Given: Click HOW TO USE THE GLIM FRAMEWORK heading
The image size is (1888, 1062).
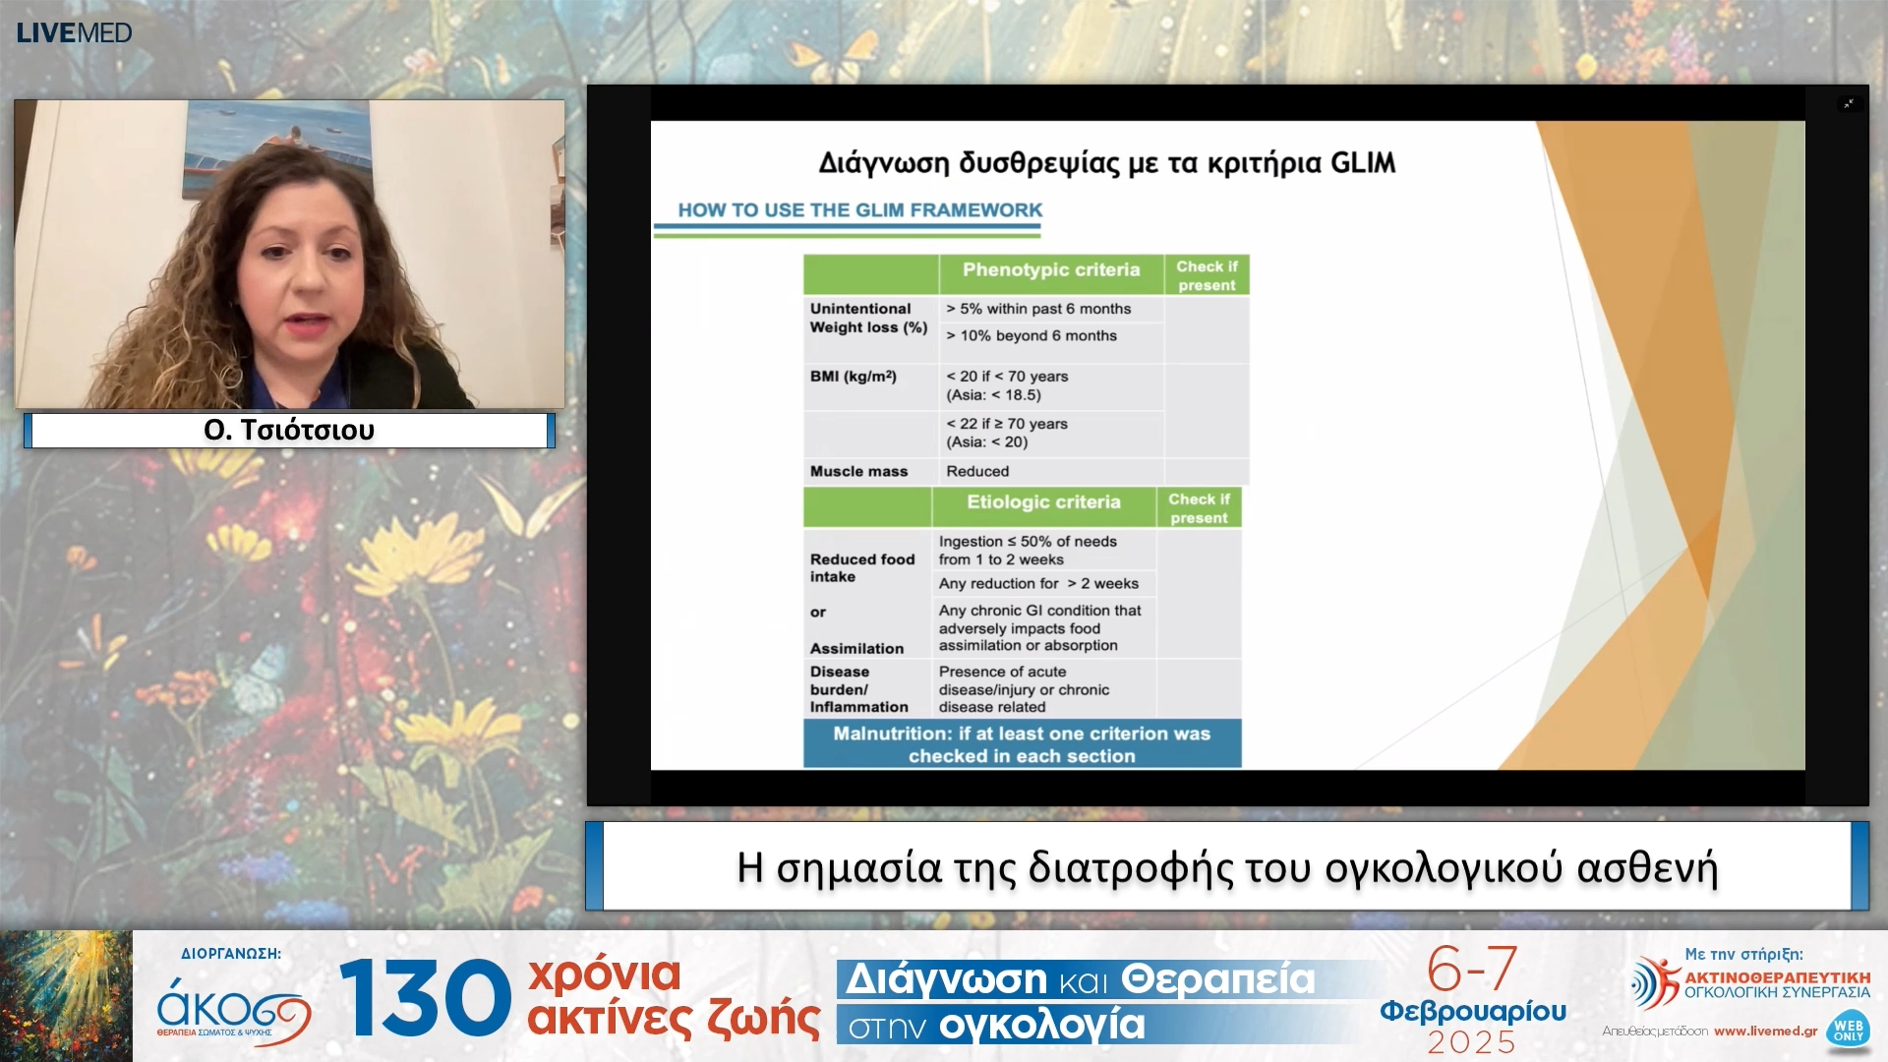Looking at the screenshot, I should [x=859, y=209].
